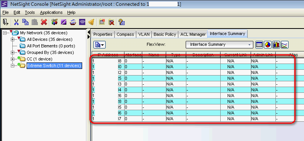
Task: Click Admin Link N/A in row ending 34
Action: [x=263, y=90]
